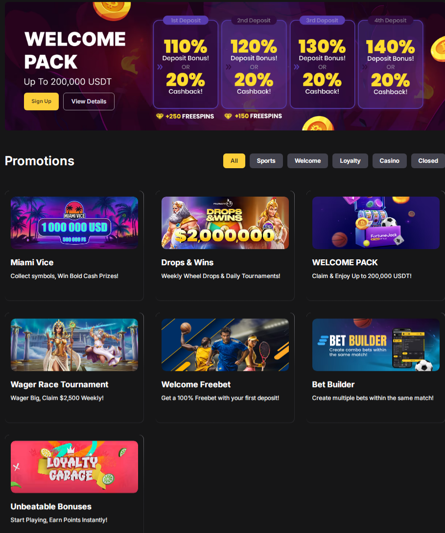Open View Details for Welcome Pack
The image size is (445, 533).
click(x=89, y=102)
